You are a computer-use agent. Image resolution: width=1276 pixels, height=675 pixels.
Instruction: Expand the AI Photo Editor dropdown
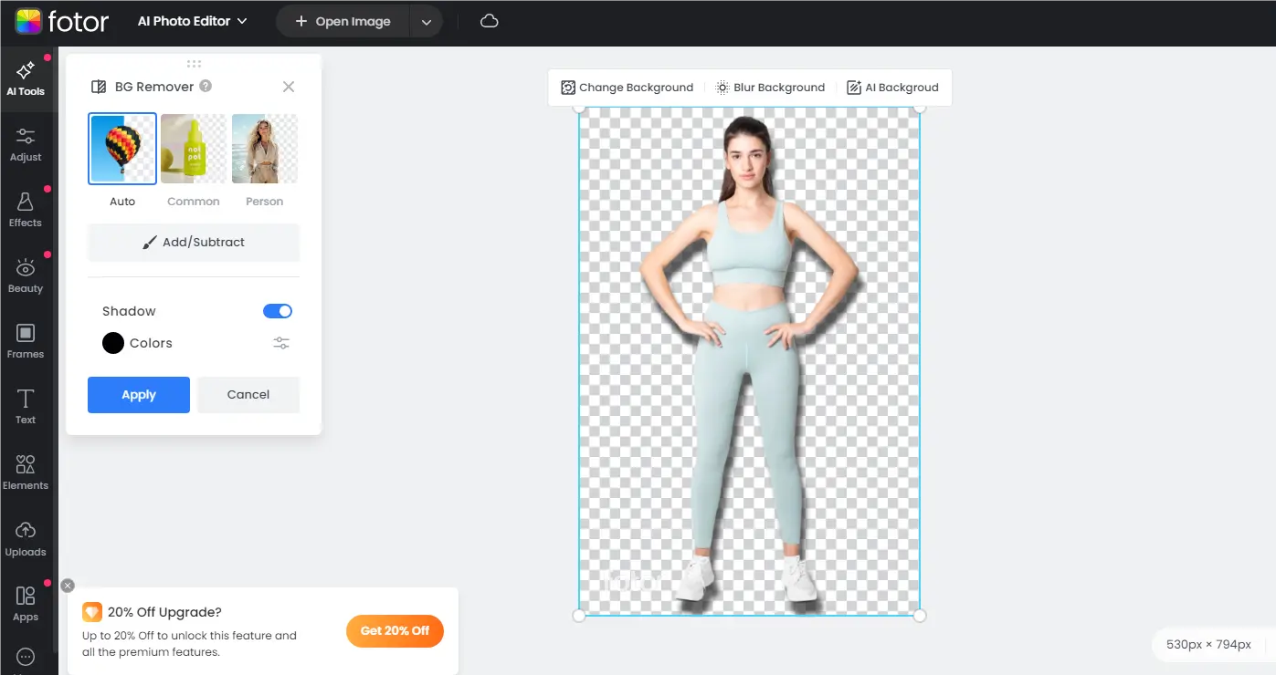pos(193,21)
